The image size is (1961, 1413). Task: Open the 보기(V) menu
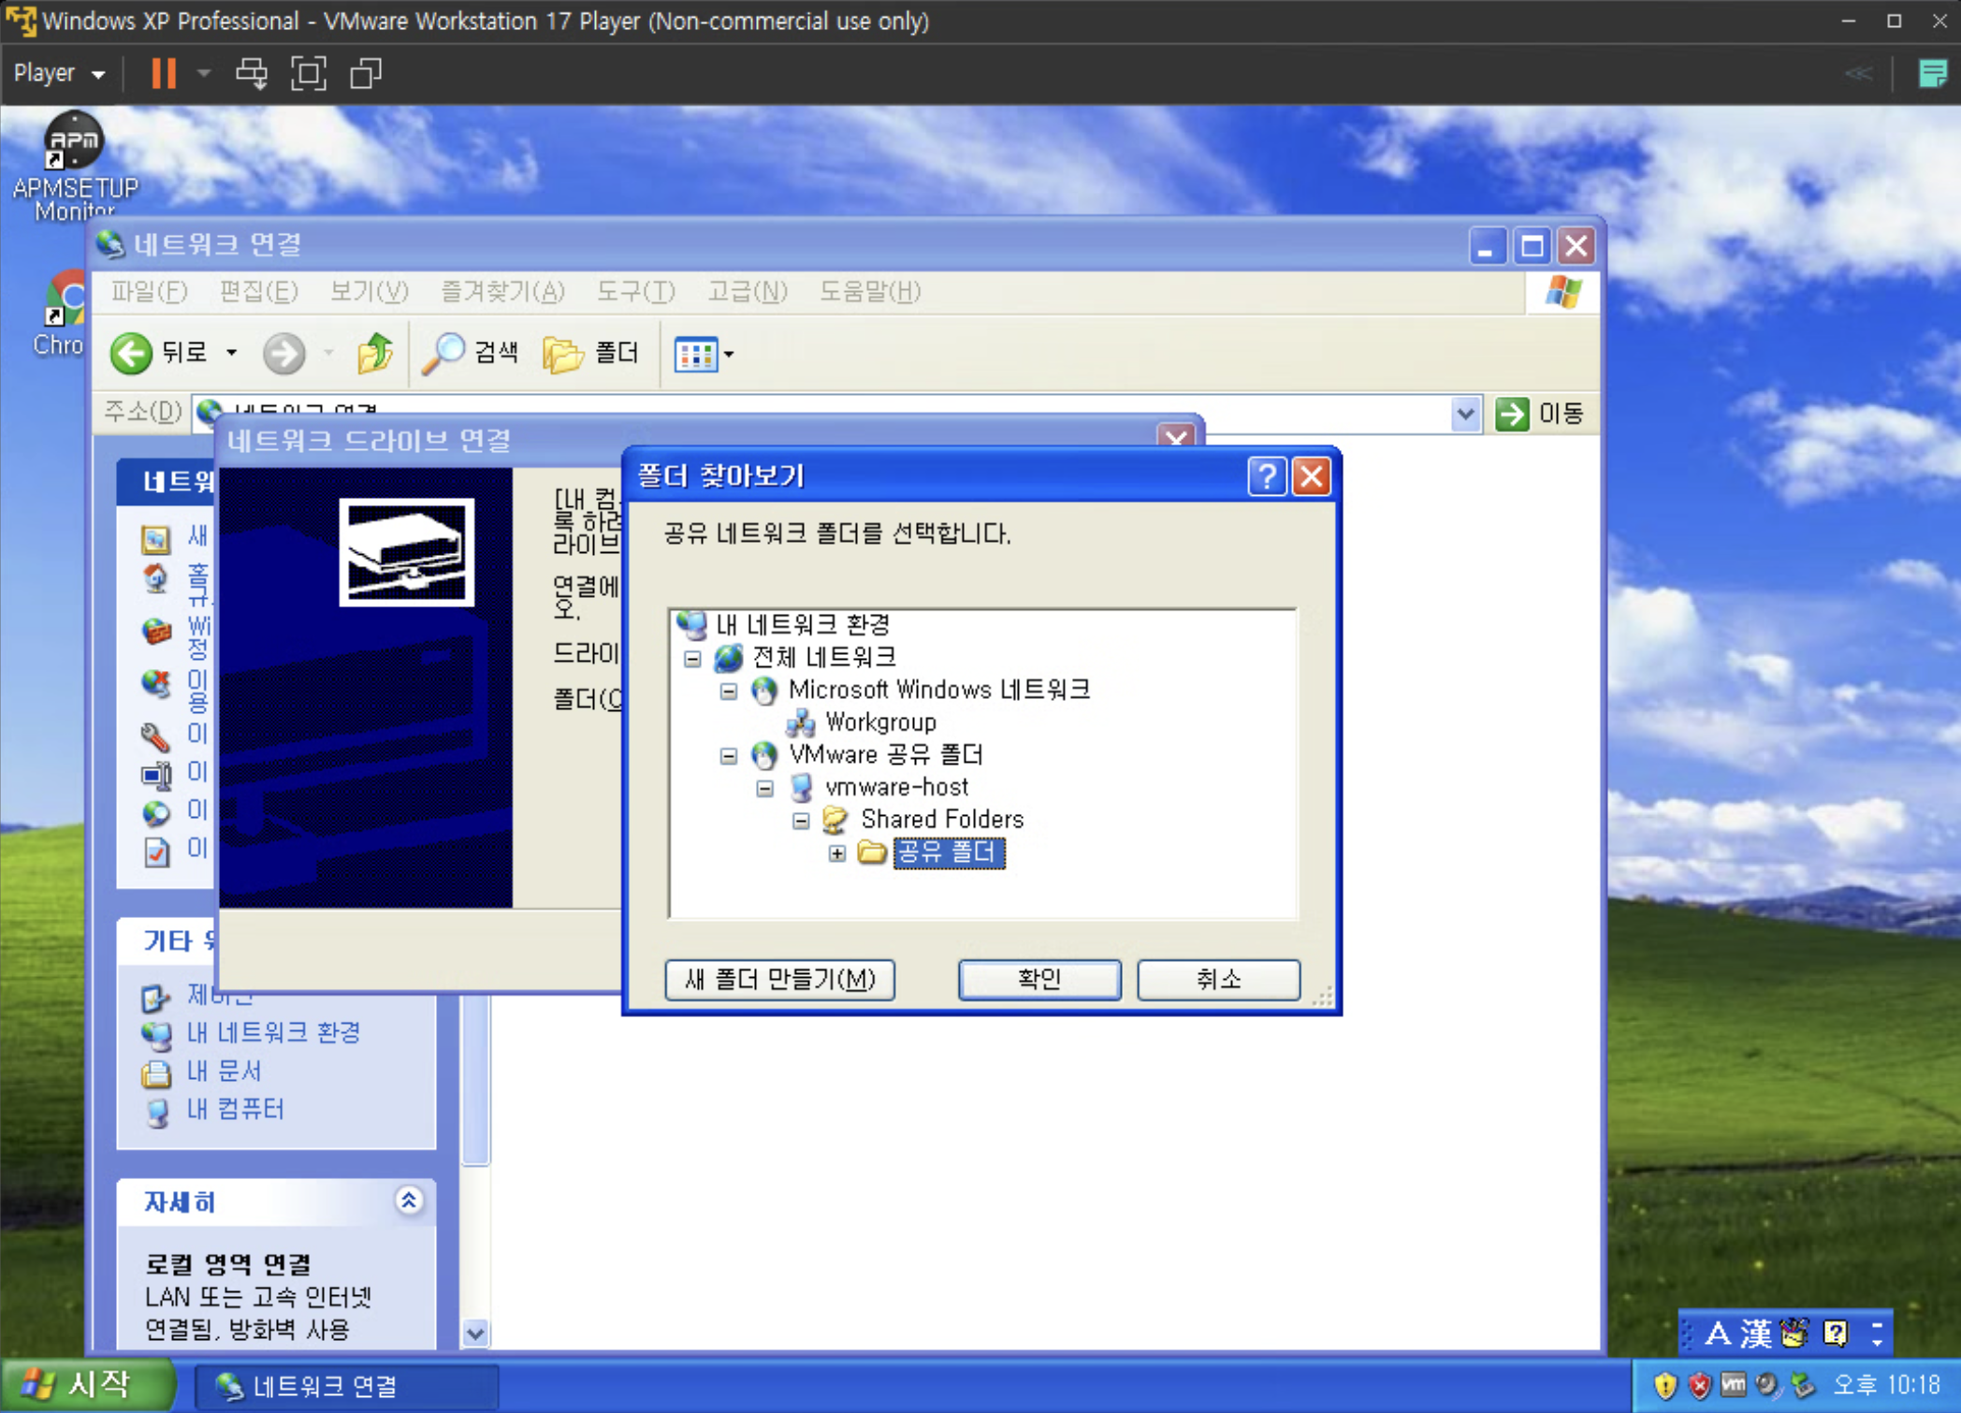point(369,292)
